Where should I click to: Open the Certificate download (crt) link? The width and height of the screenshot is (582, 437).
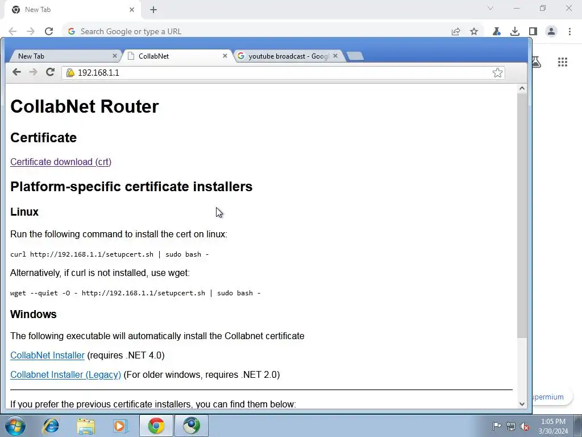point(61,162)
